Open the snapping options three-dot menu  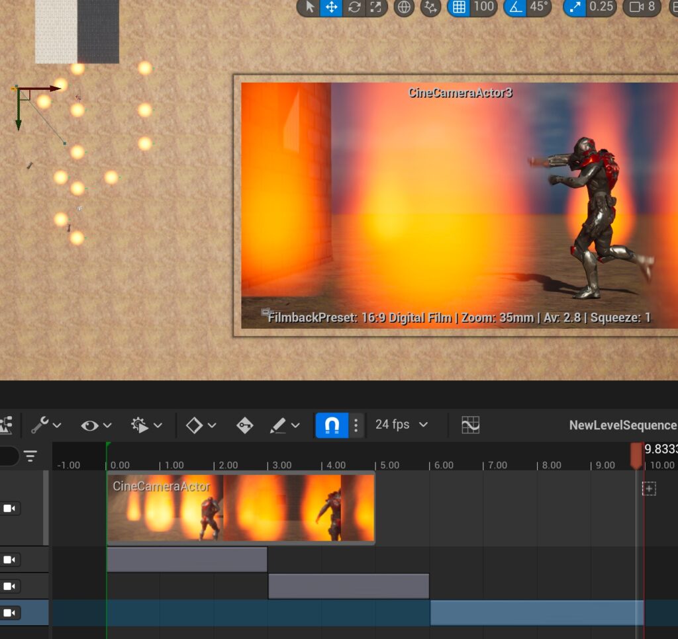356,425
